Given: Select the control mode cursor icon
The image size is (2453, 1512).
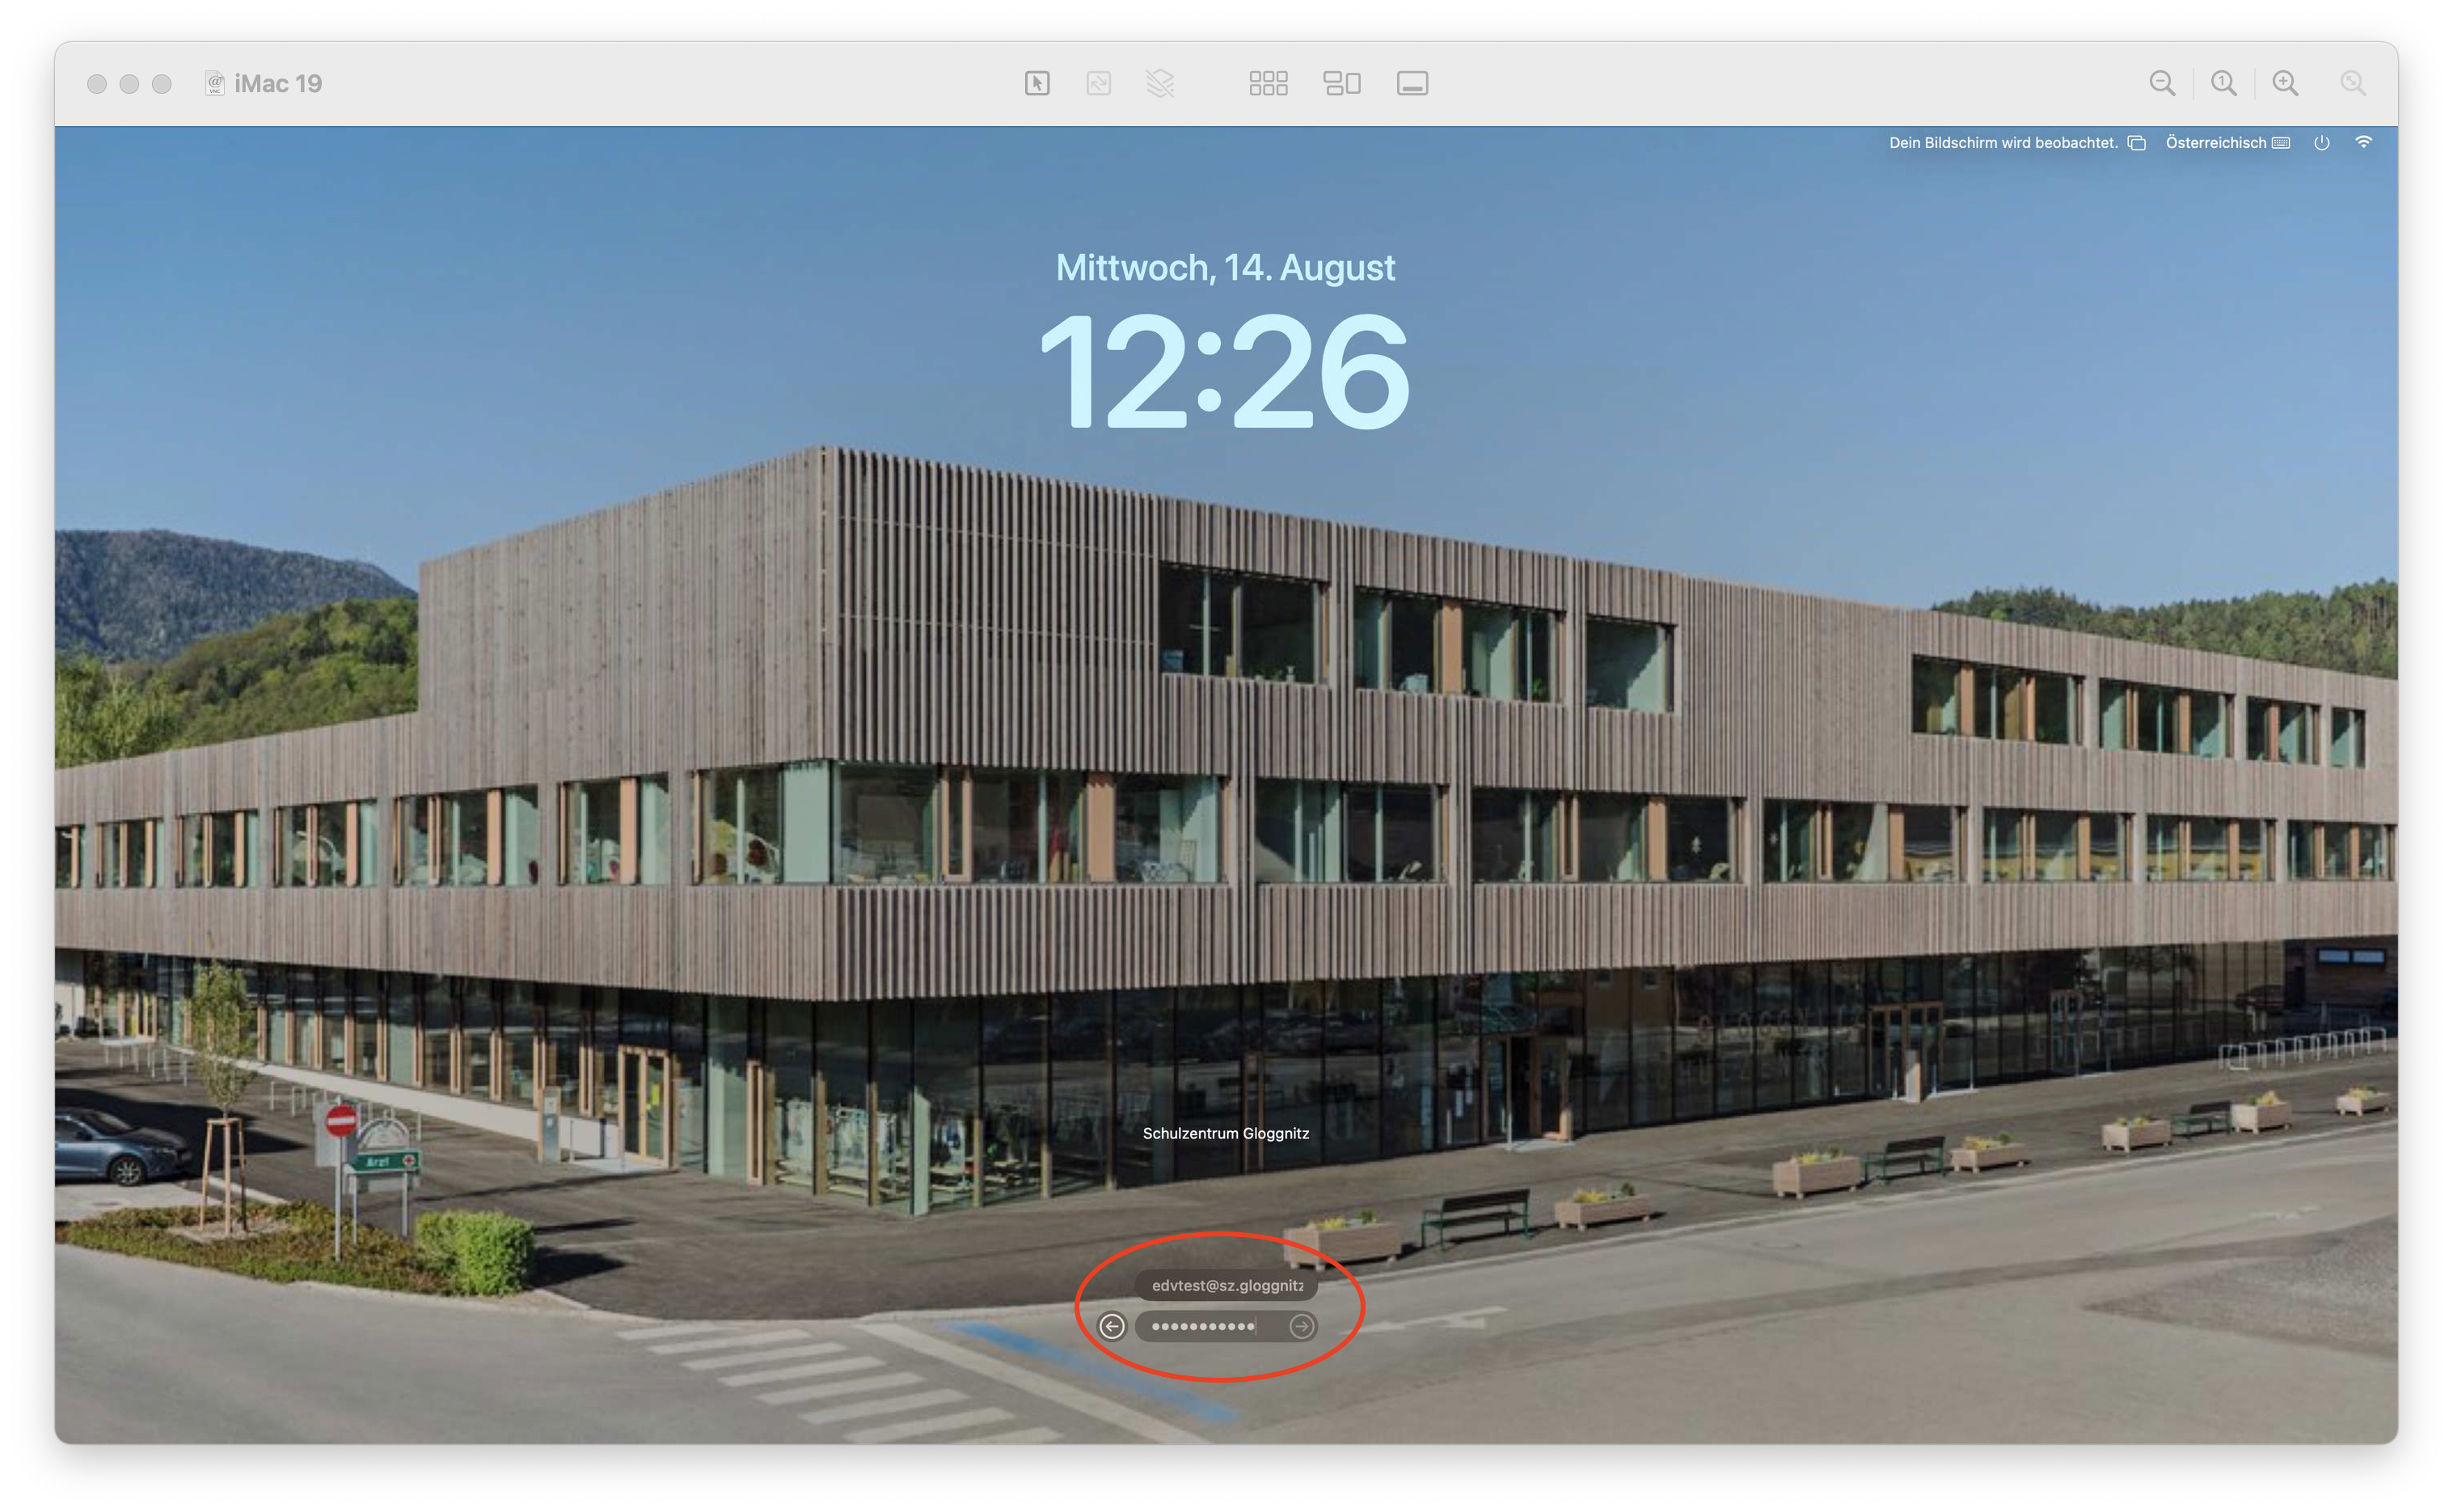Looking at the screenshot, I should coord(1037,83).
